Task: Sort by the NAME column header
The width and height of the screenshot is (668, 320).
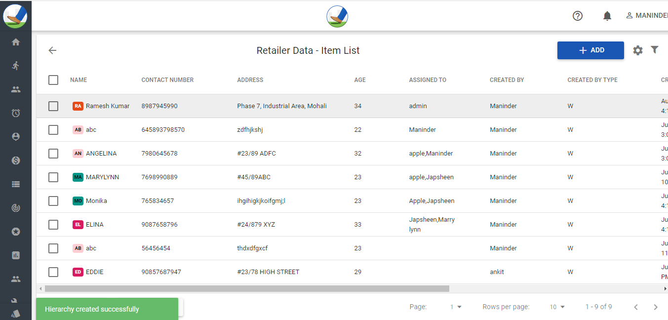Action: point(79,80)
